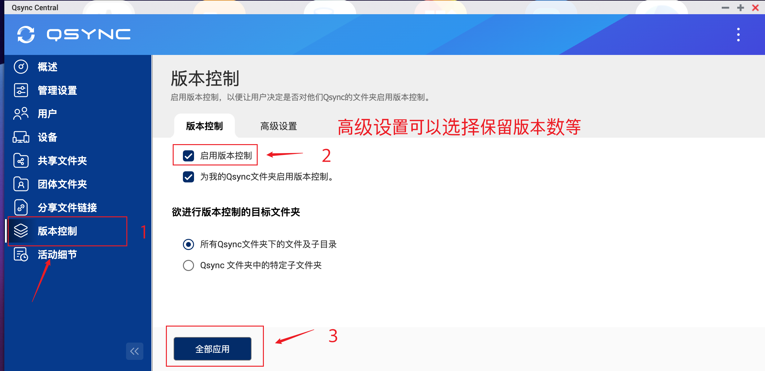This screenshot has height=371, width=765.
Task: Open the three-dot overflow menu
Action: pyautogui.click(x=738, y=35)
